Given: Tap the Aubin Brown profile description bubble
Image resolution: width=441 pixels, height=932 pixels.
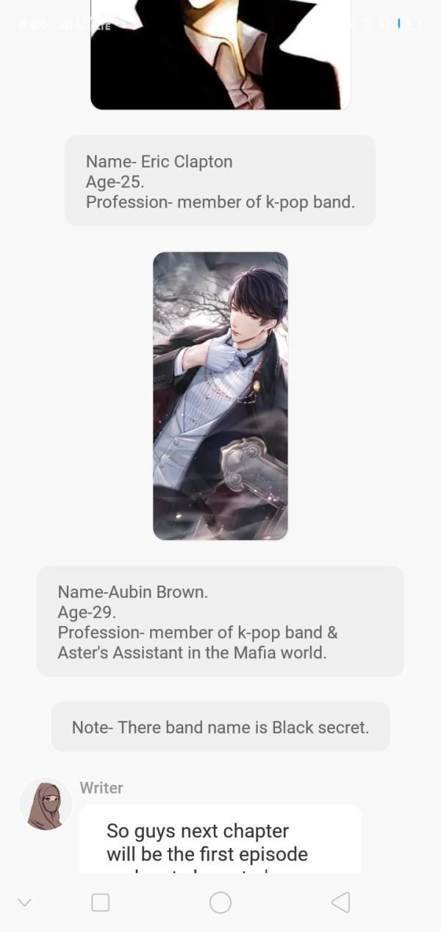Looking at the screenshot, I should (x=220, y=622).
